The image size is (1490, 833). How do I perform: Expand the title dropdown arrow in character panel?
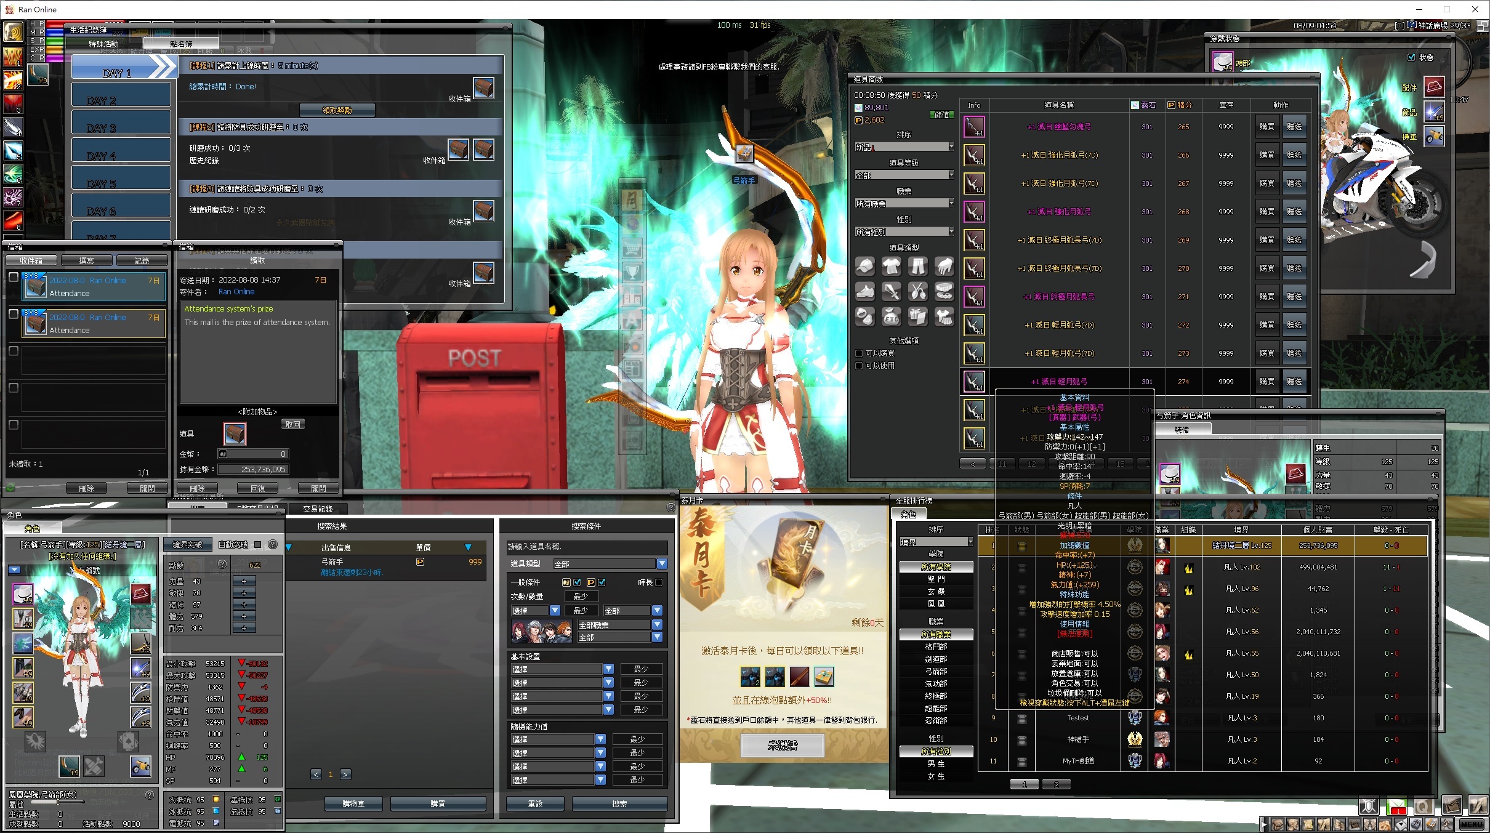(x=15, y=570)
